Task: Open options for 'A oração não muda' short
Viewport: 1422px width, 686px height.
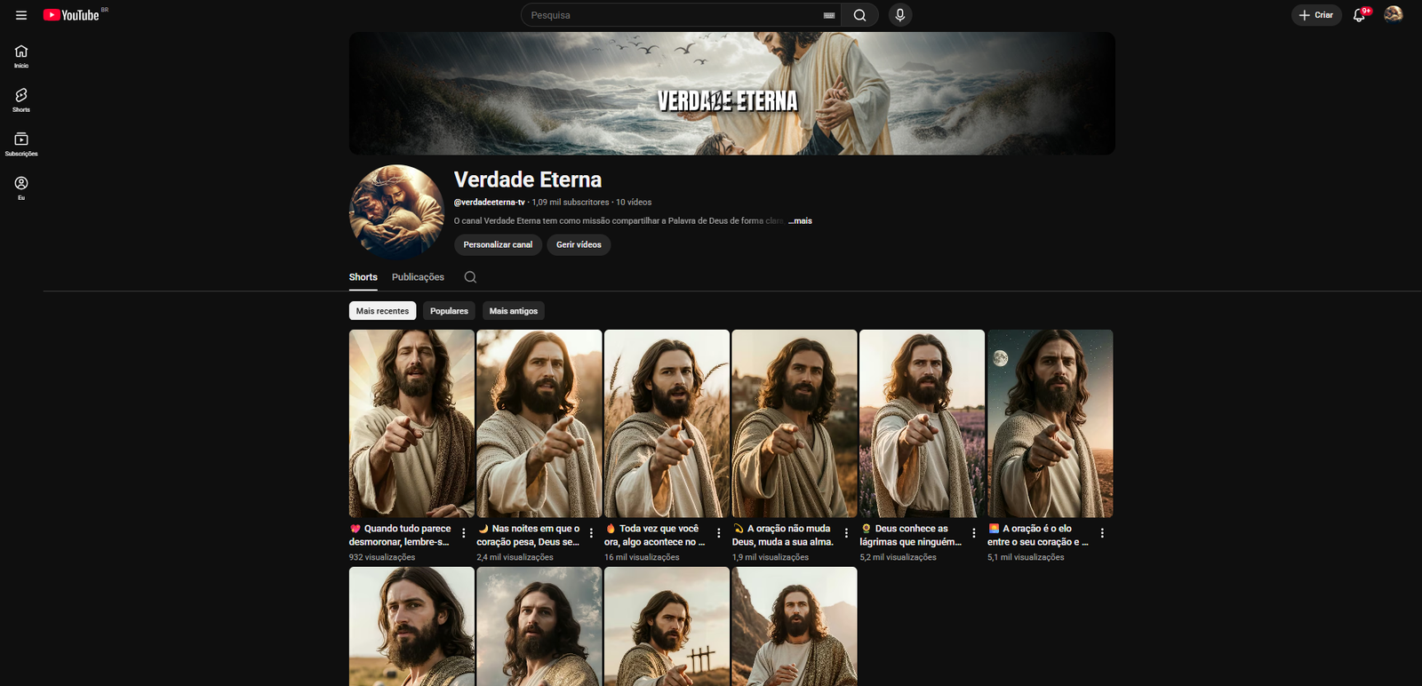Action: [x=846, y=533]
